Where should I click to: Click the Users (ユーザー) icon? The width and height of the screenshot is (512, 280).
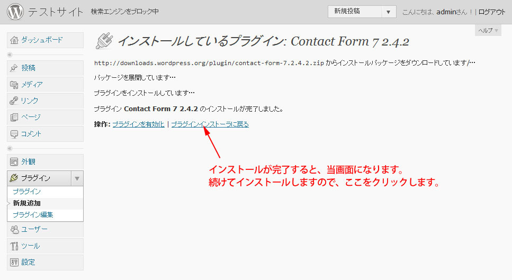[x=14, y=229]
